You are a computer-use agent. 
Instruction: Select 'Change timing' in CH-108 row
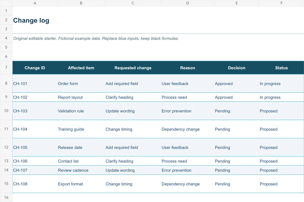click(x=133, y=184)
